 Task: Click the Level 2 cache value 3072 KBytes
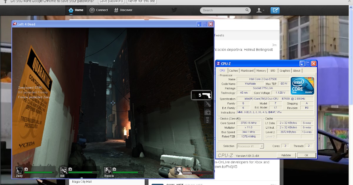coord(288,132)
